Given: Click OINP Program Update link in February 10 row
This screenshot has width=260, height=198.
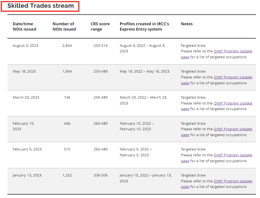Looking at the screenshot, I should 233,129.
